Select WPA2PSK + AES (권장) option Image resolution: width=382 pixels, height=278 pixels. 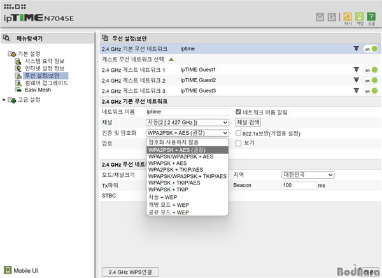(x=187, y=150)
